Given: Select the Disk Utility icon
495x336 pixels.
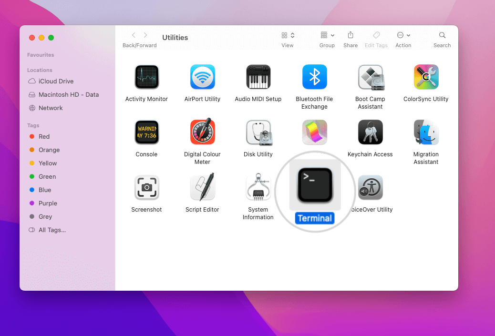Looking at the screenshot, I should pos(258,132).
